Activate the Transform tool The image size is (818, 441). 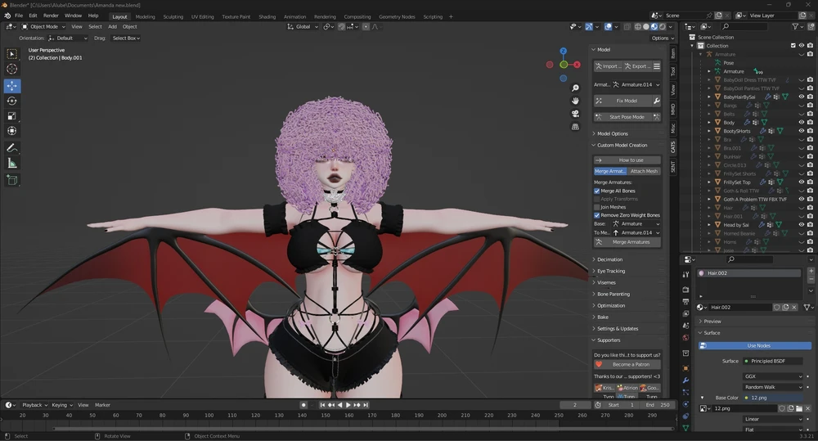point(11,131)
